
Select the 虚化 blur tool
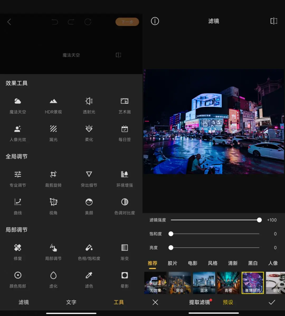(x=53, y=279)
